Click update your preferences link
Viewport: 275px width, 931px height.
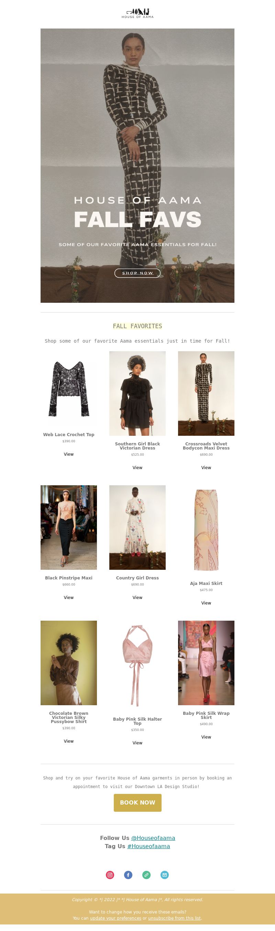tap(115, 918)
